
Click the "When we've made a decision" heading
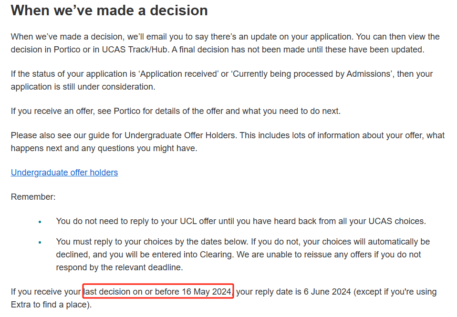[x=109, y=10]
